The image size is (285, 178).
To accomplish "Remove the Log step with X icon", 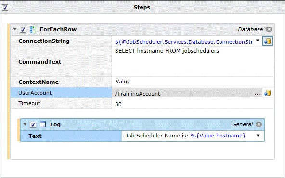I will pos(259,124).
